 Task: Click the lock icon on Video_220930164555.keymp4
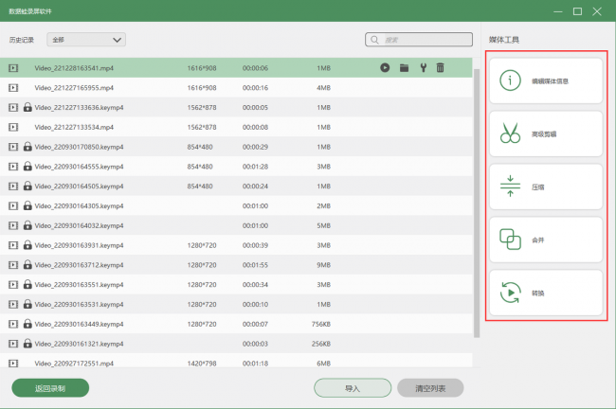coord(27,166)
